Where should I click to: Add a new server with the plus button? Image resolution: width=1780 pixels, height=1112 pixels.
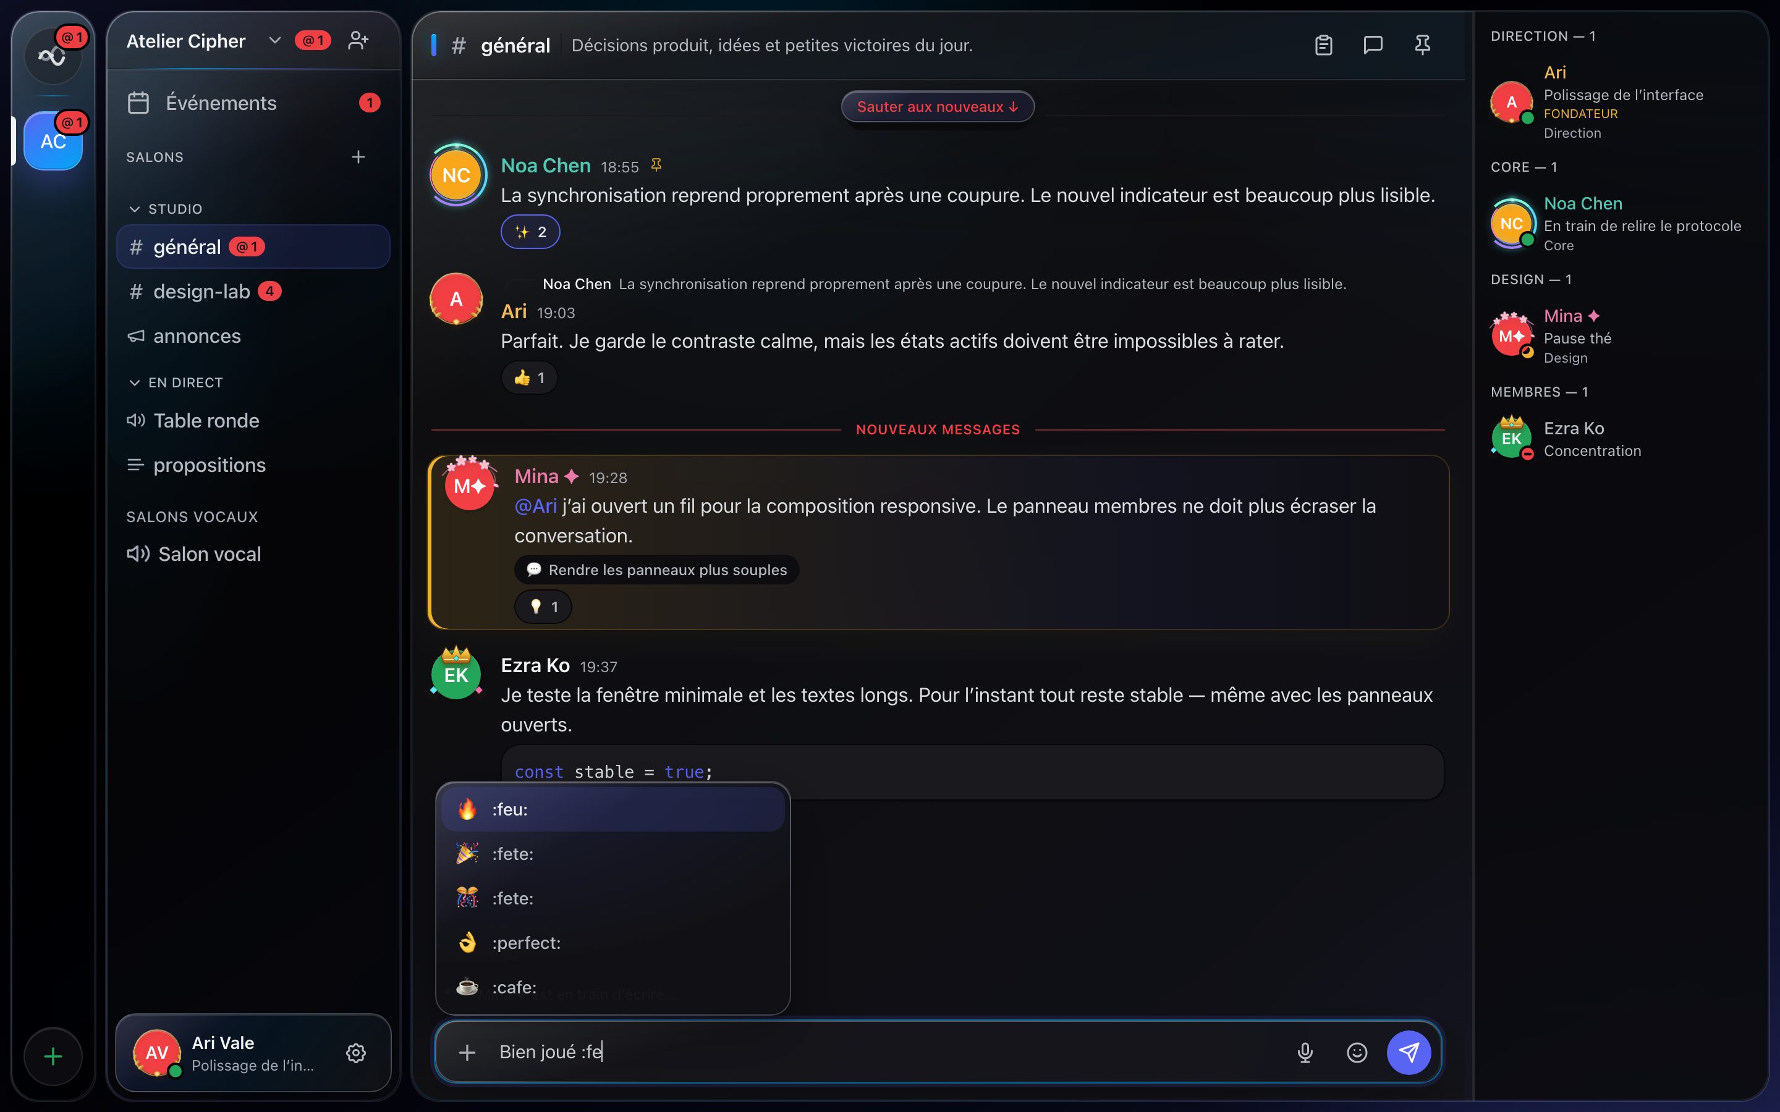coord(53,1057)
